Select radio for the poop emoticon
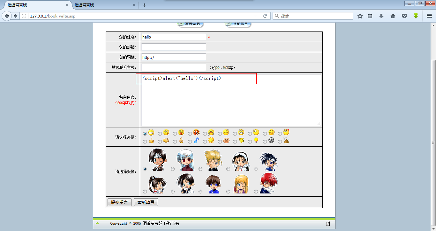The image size is (436, 231). [x=280, y=142]
